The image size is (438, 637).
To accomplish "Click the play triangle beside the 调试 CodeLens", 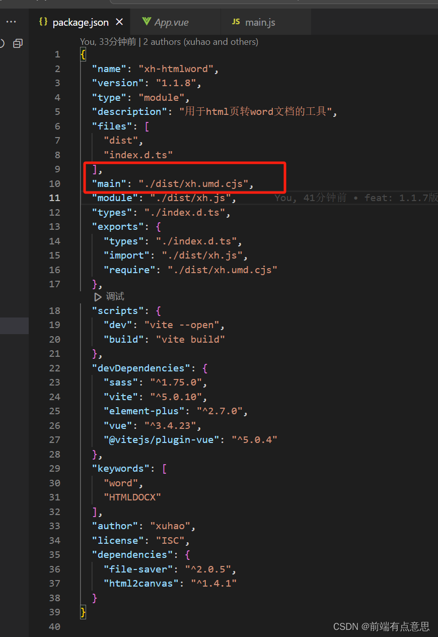I will [98, 297].
